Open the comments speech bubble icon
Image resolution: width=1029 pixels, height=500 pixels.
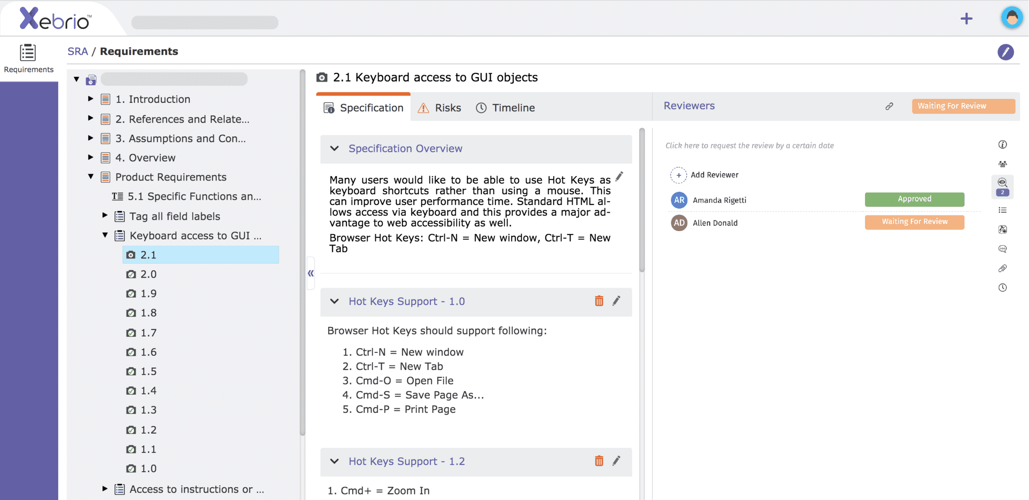1002,249
